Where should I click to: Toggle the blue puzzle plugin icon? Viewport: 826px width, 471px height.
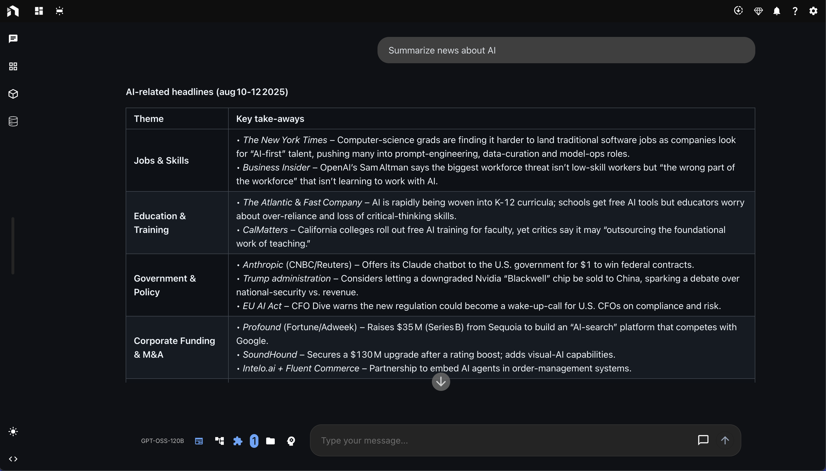tap(238, 441)
